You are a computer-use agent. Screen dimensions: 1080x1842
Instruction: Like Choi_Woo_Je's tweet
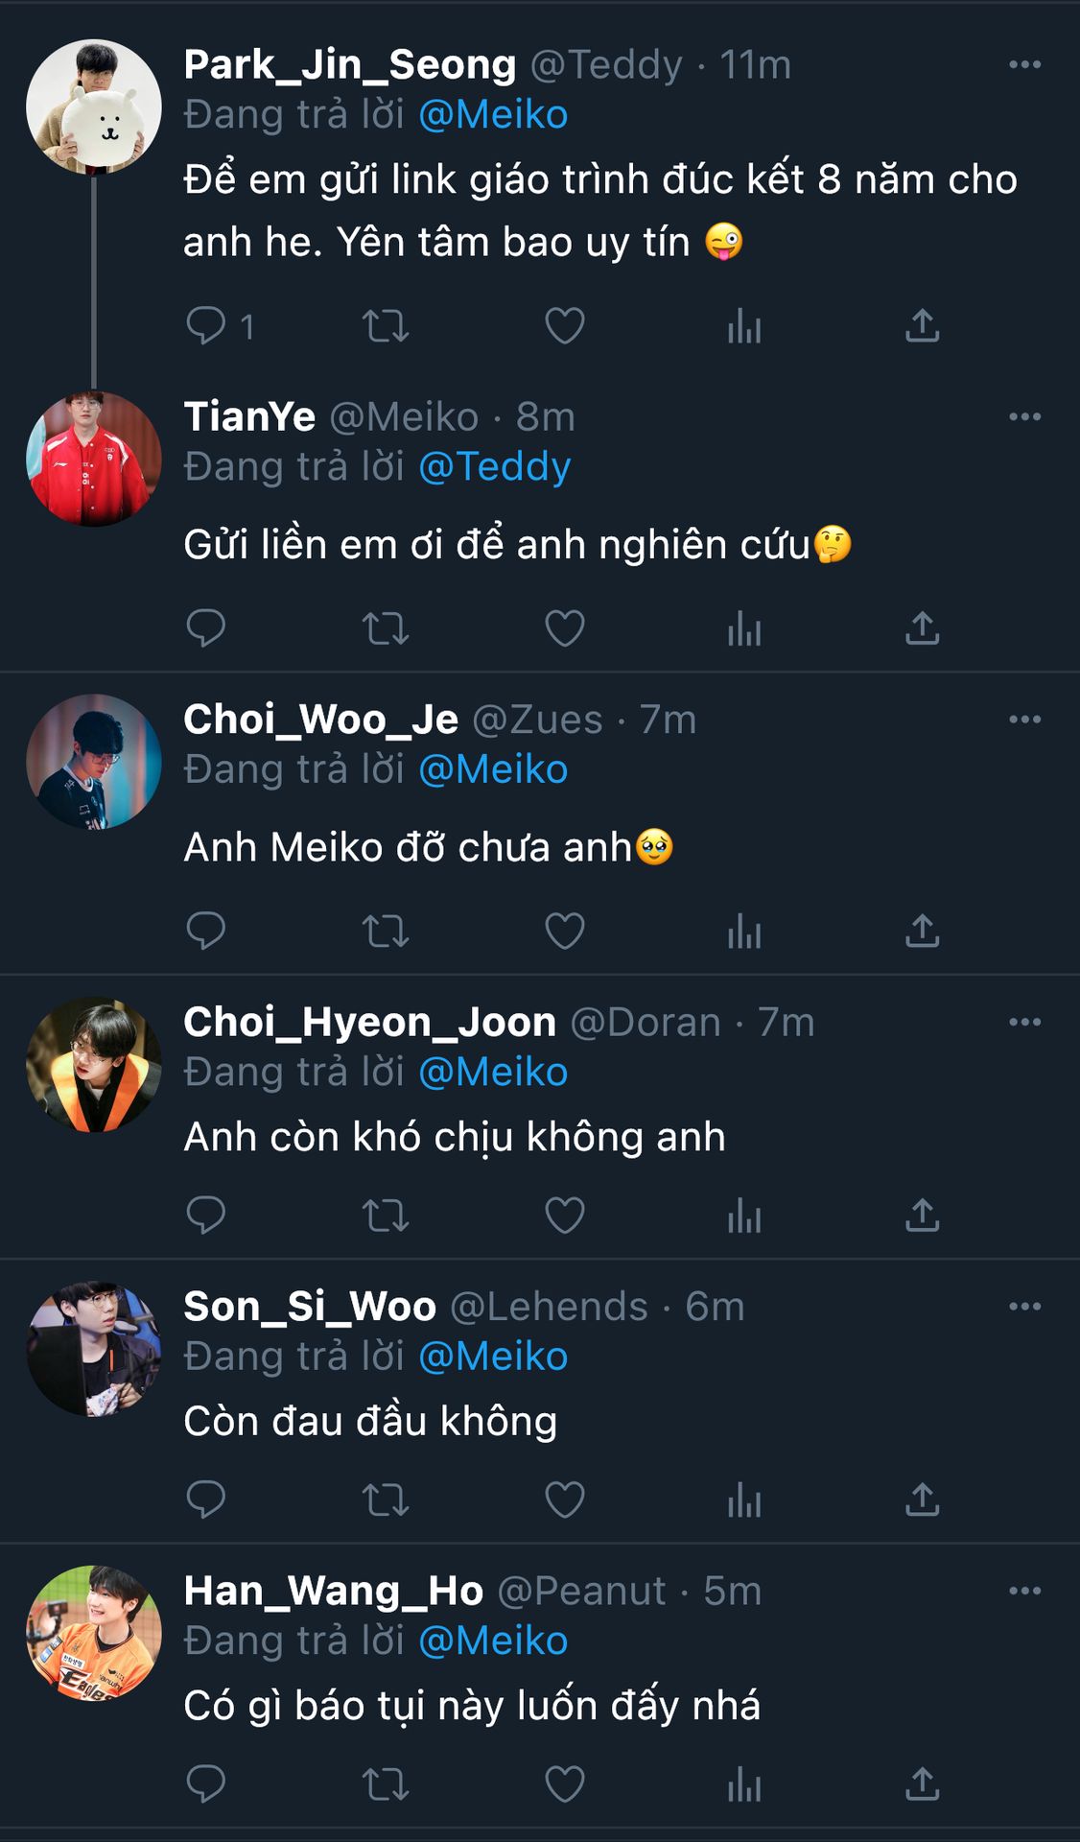coord(565,931)
